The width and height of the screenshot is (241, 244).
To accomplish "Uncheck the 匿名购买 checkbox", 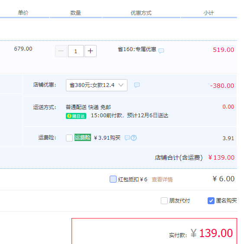I will (x=211, y=201).
